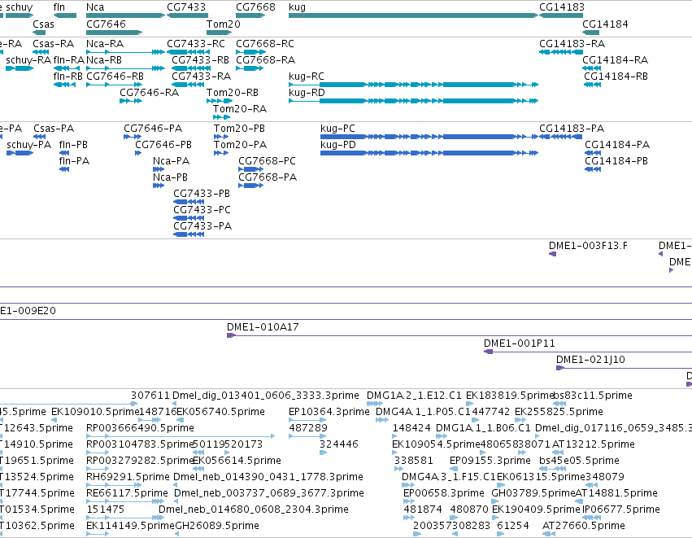The image size is (692, 538).
Task: Select the CG14184-RB transcript
Action: click(592, 85)
